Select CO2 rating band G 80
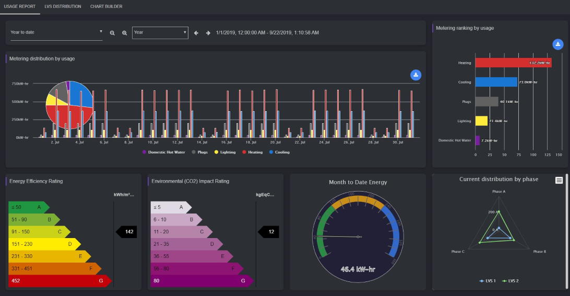Image resolution: width=570 pixels, height=296 pixels. click(202, 281)
